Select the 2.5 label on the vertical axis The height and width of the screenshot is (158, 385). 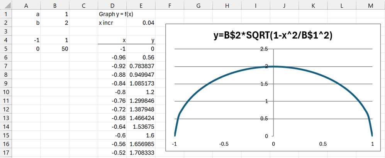coord(264,49)
